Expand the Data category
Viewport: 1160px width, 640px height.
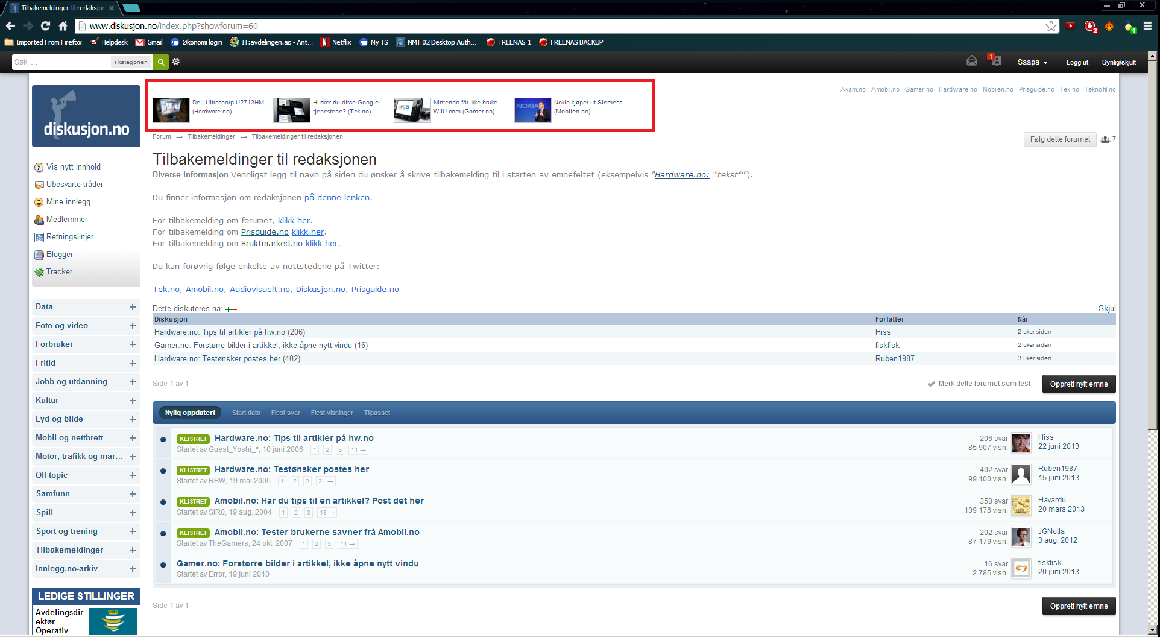(x=133, y=307)
